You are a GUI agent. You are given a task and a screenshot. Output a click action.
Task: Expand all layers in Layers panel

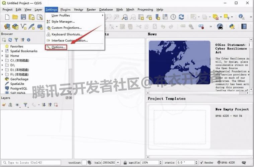click(44, 105)
